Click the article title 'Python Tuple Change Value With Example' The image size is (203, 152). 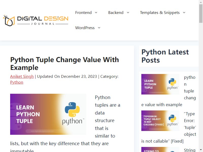click(64, 64)
